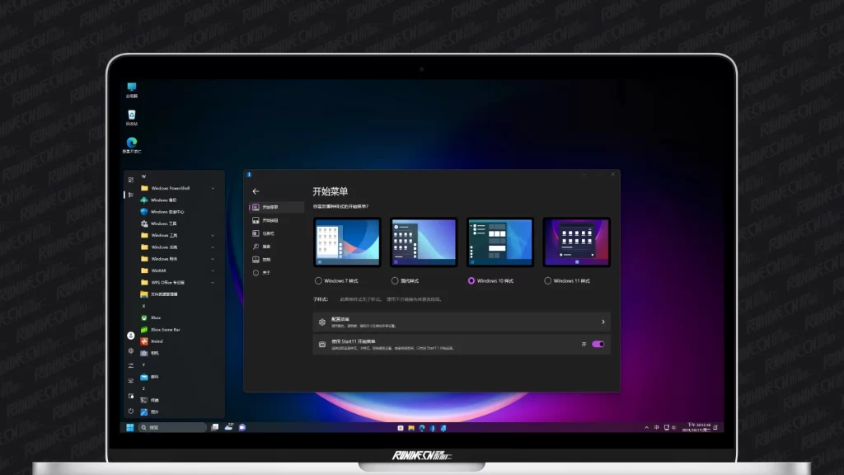
Task: Click the Windows Start button on taskbar
Action: (x=130, y=427)
